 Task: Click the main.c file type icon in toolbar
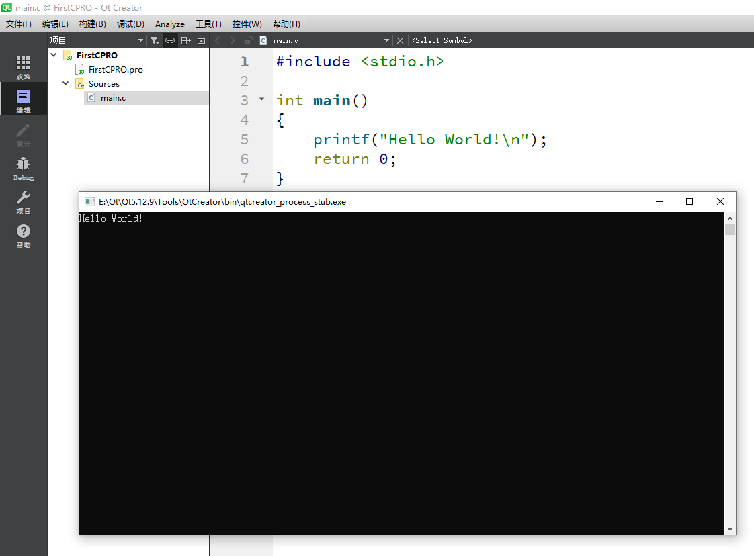pyautogui.click(x=263, y=40)
